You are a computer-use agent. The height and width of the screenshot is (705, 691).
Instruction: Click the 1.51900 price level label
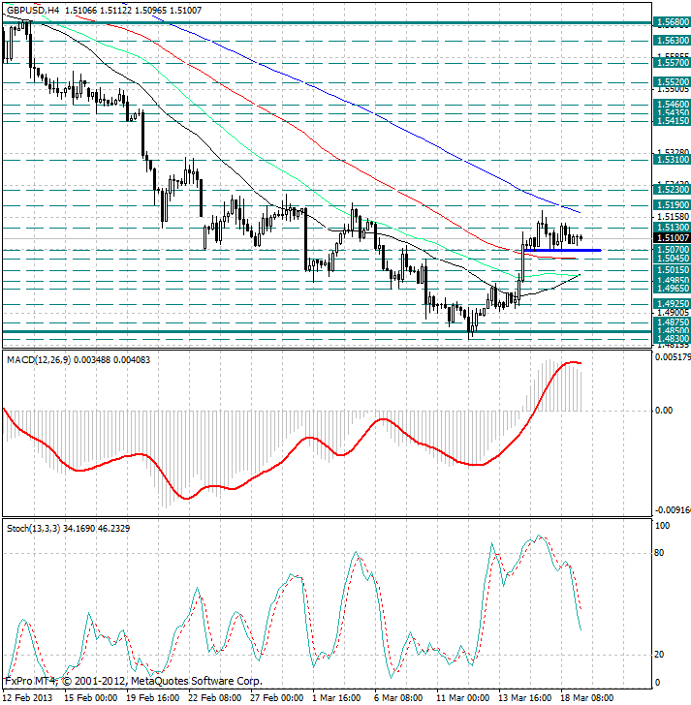pyautogui.click(x=673, y=205)
